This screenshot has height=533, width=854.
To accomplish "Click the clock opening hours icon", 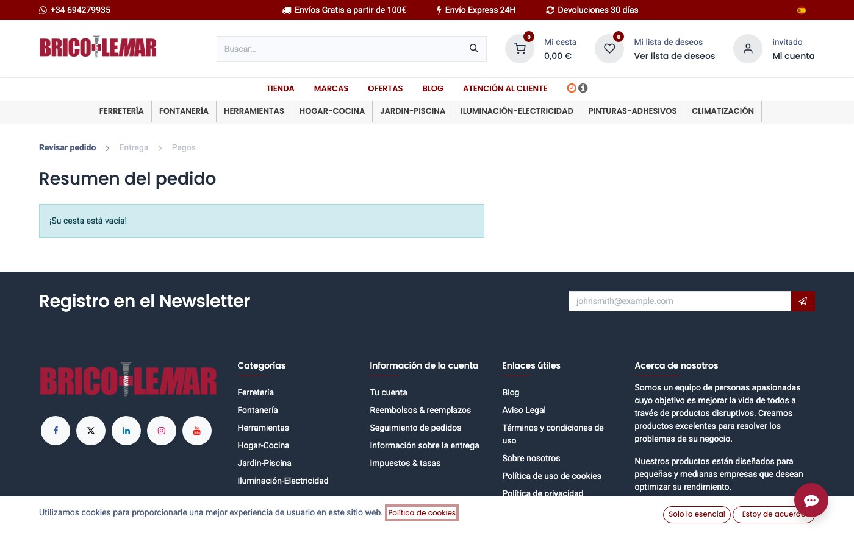I will coord(572,88).
